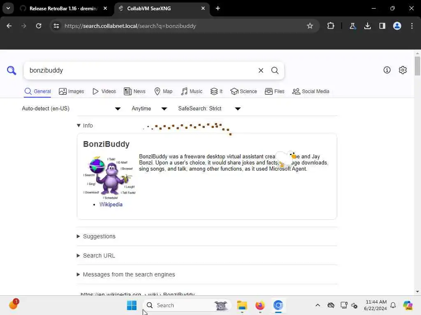
Task: Launch Firefox from the taskbar
Action: coord(260,305)
